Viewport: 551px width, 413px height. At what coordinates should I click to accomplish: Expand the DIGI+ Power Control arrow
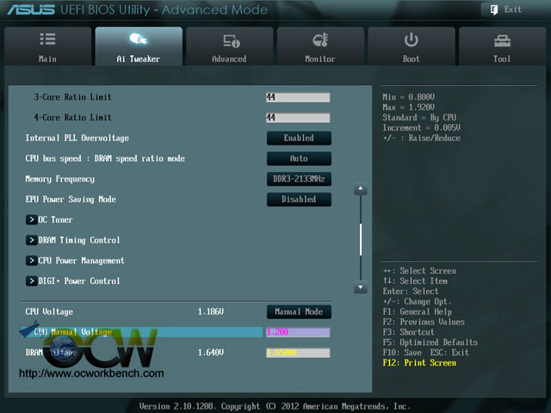pos(31,281)
